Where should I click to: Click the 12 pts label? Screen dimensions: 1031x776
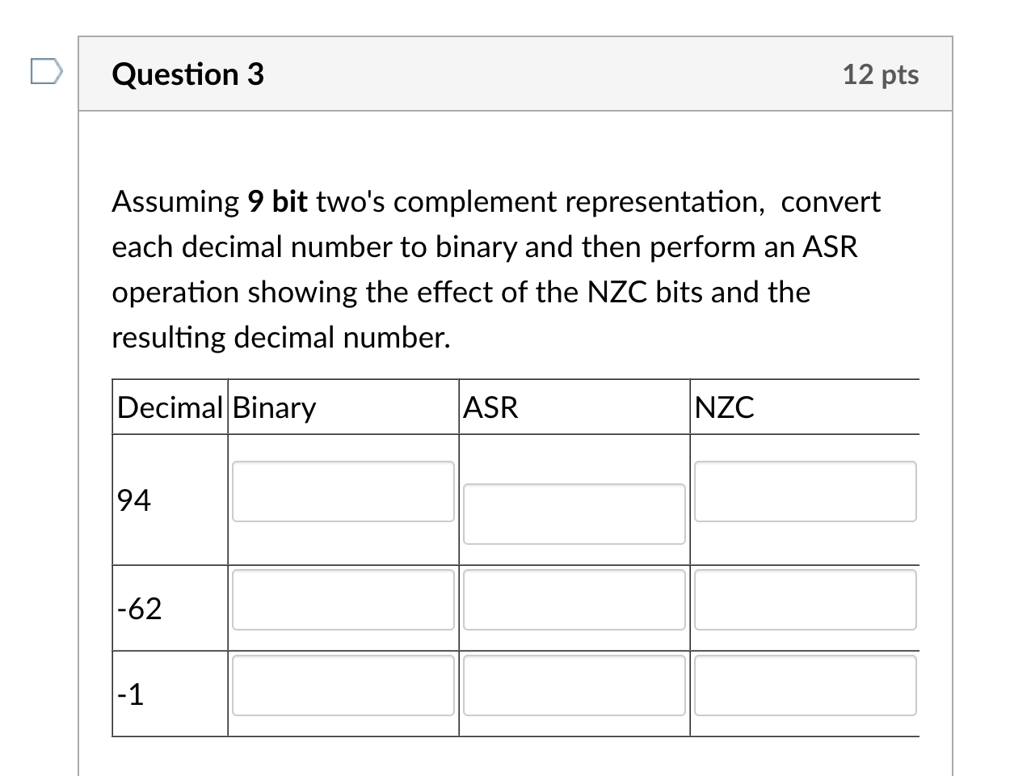882,74
